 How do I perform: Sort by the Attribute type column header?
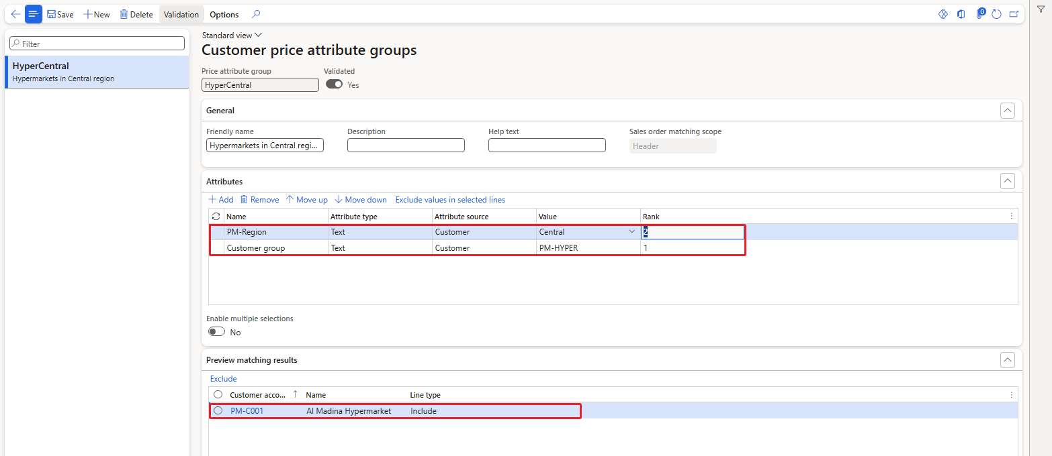pos(380,217)
